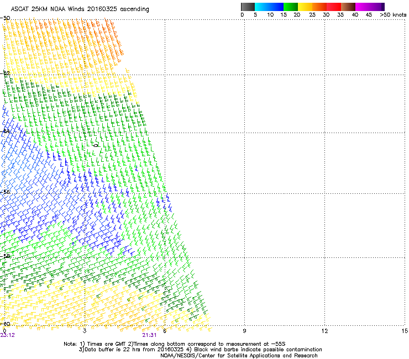Screen dimensions: 409x359
Task: Select the yellow 20-25 knots color band
Action: [305, 7]
